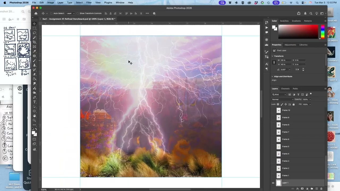Select the Ellipse shape tool

(35, 111)
